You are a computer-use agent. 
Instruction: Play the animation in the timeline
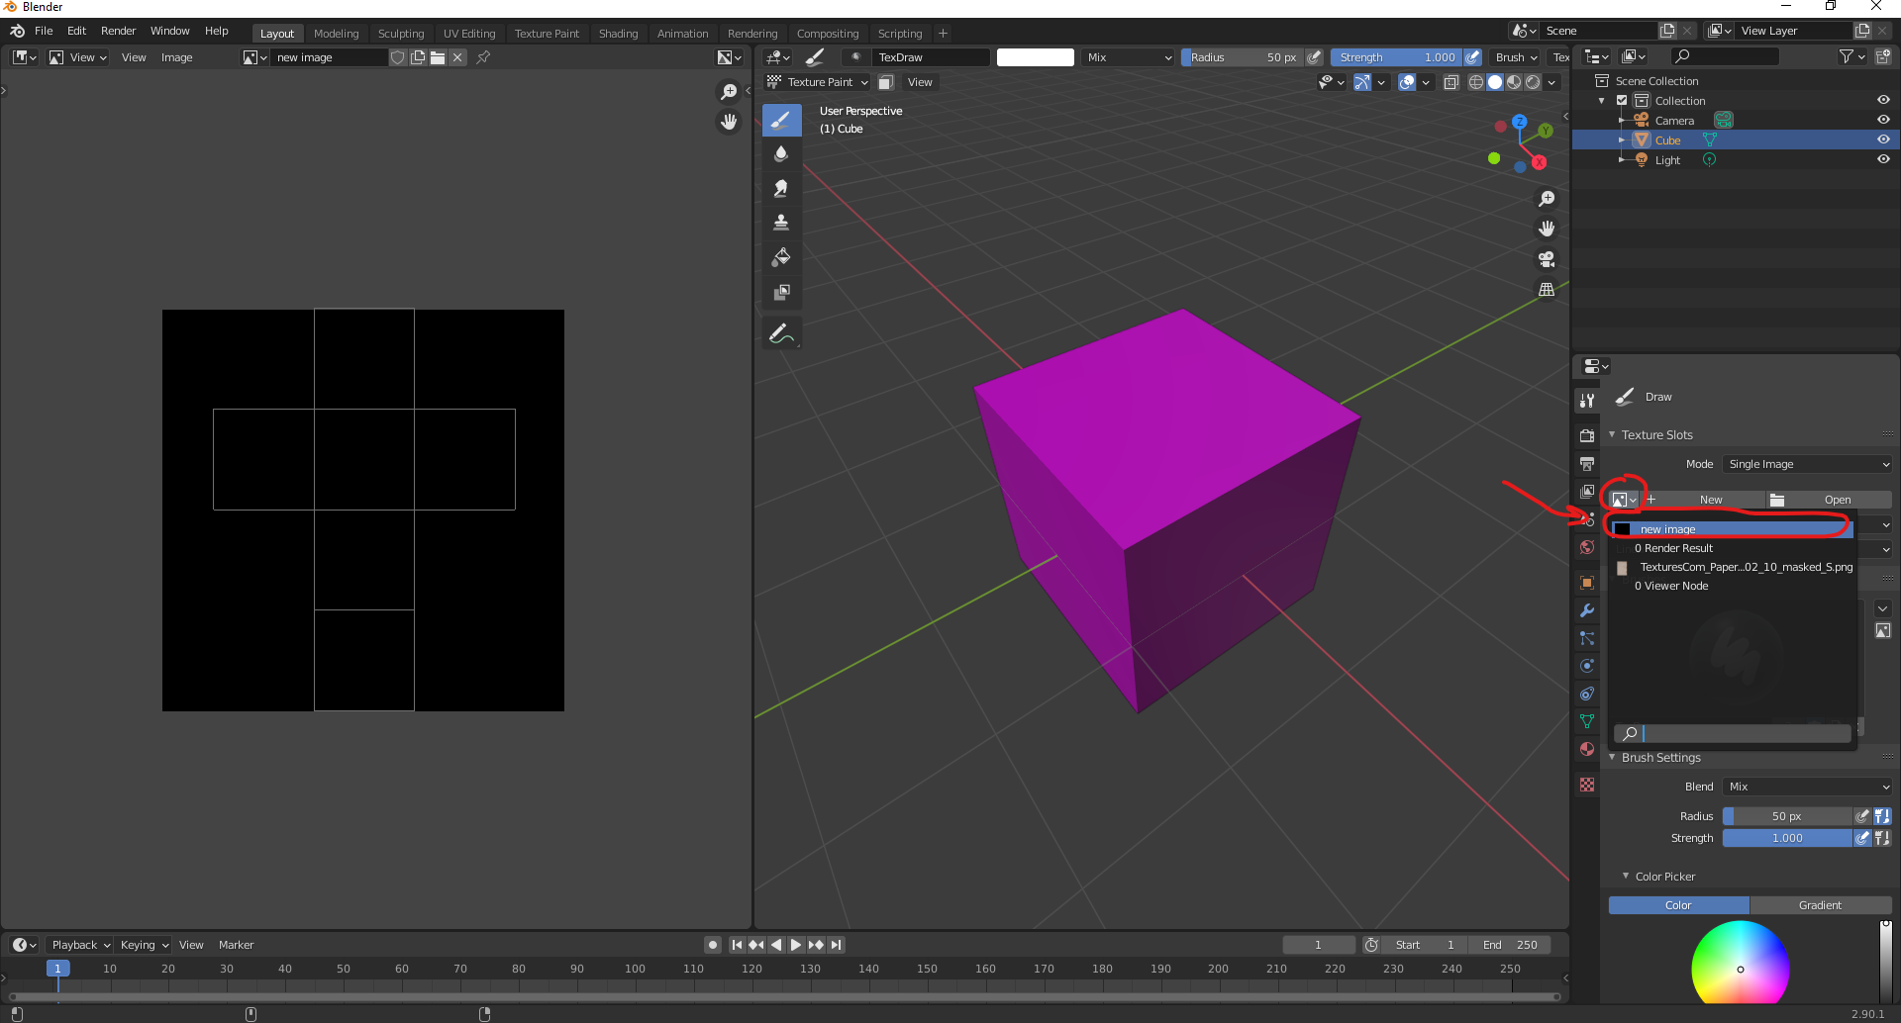[796, 945]
